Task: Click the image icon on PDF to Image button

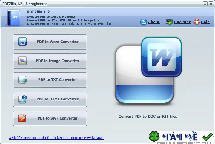Action: [22, 61]
